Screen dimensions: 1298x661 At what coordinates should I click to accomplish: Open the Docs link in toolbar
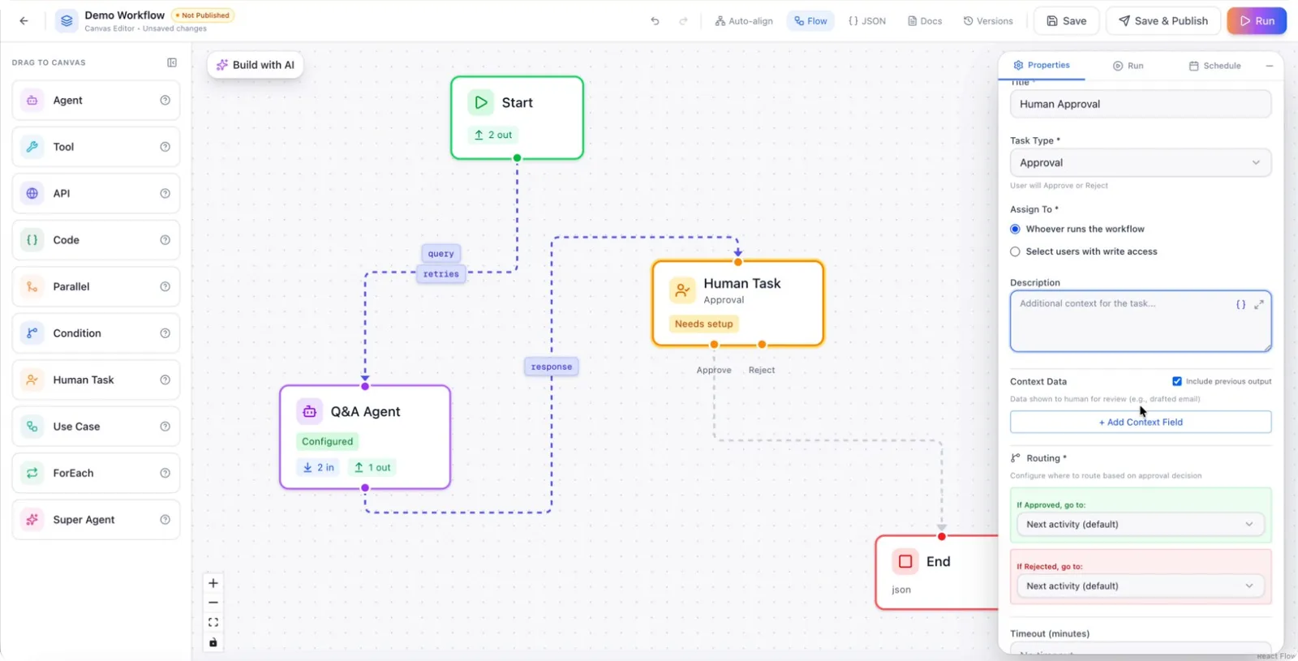[x=925, y=21]
